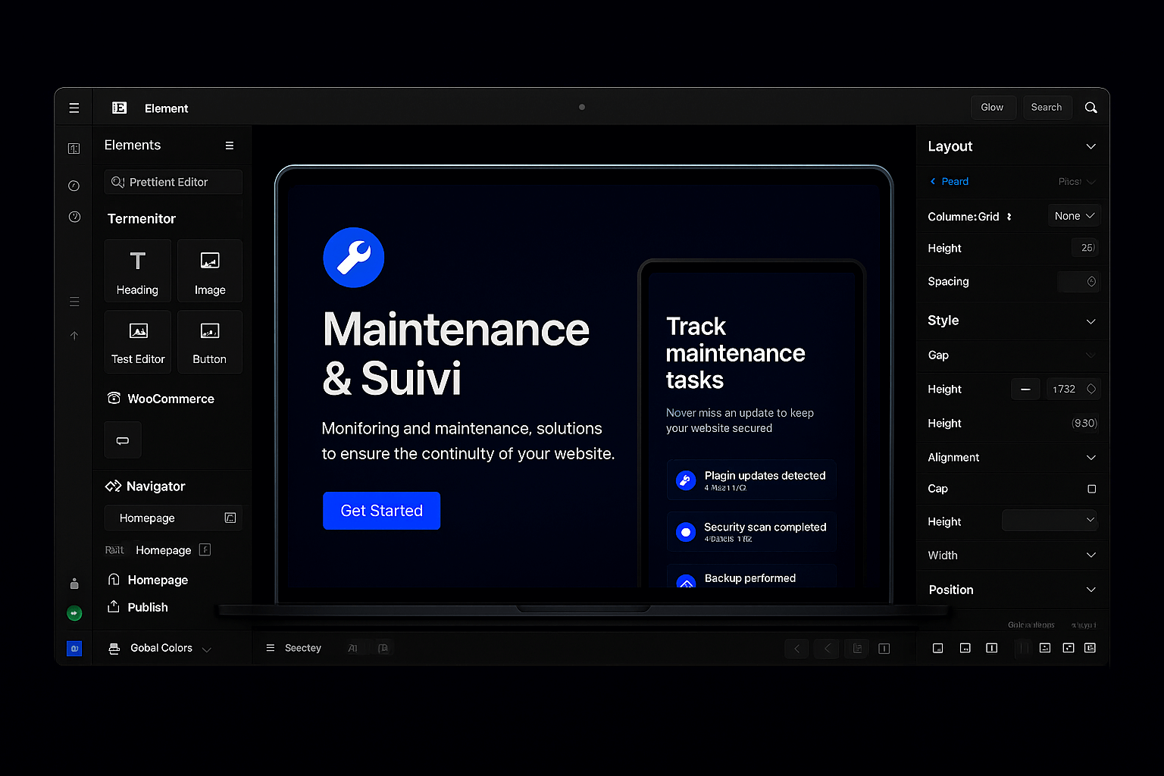Image resolution: width=1164 pixels, height=776 pixels.
Task: Select the Image element widget
Action: (x=210, y=271)
